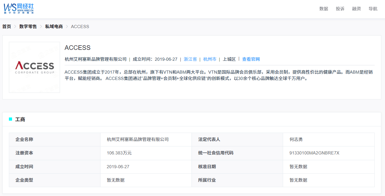Select the credit code 91330100MA2GNBRE7X

click(314, 153)
